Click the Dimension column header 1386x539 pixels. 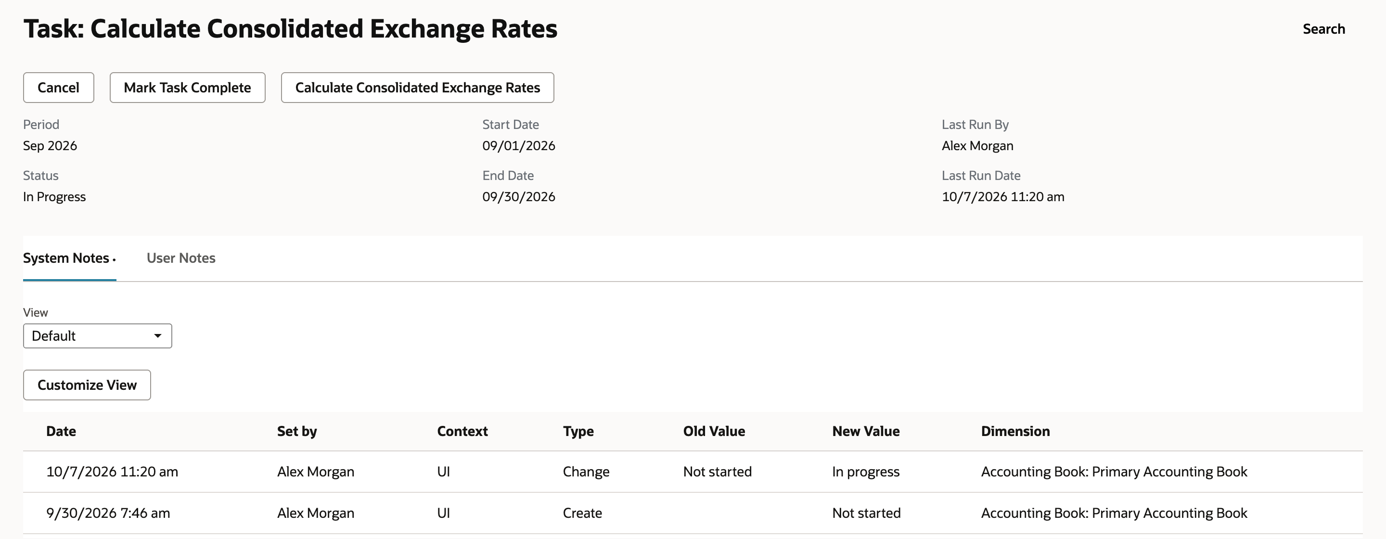(x=1015, y=431)
